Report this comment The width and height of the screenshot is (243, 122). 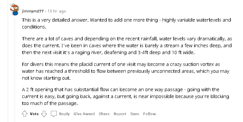[120, 114]
